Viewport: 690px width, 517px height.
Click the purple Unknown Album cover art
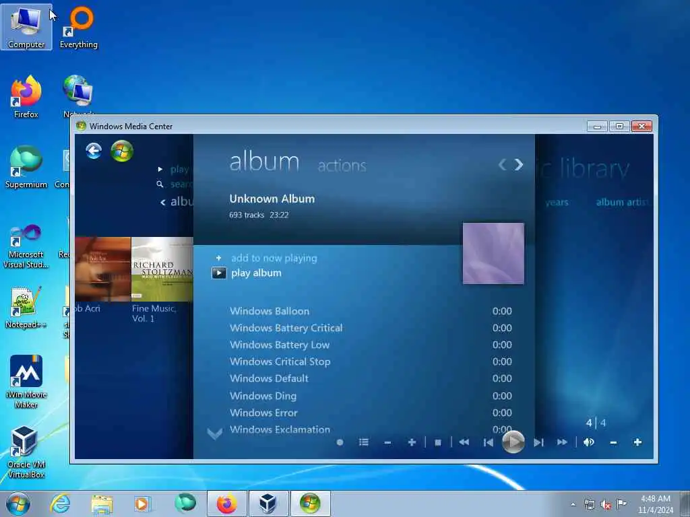(x=493, y=253)
